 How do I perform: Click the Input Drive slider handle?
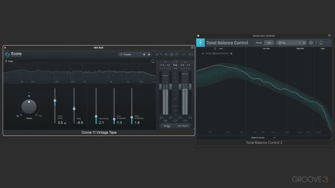coord(55,101)
